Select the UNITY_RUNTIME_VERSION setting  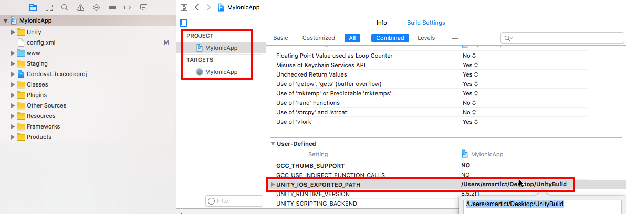(x=313, y=195)
